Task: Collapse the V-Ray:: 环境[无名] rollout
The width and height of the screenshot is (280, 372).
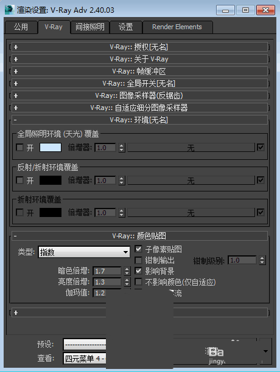Action: click(139, 120)
